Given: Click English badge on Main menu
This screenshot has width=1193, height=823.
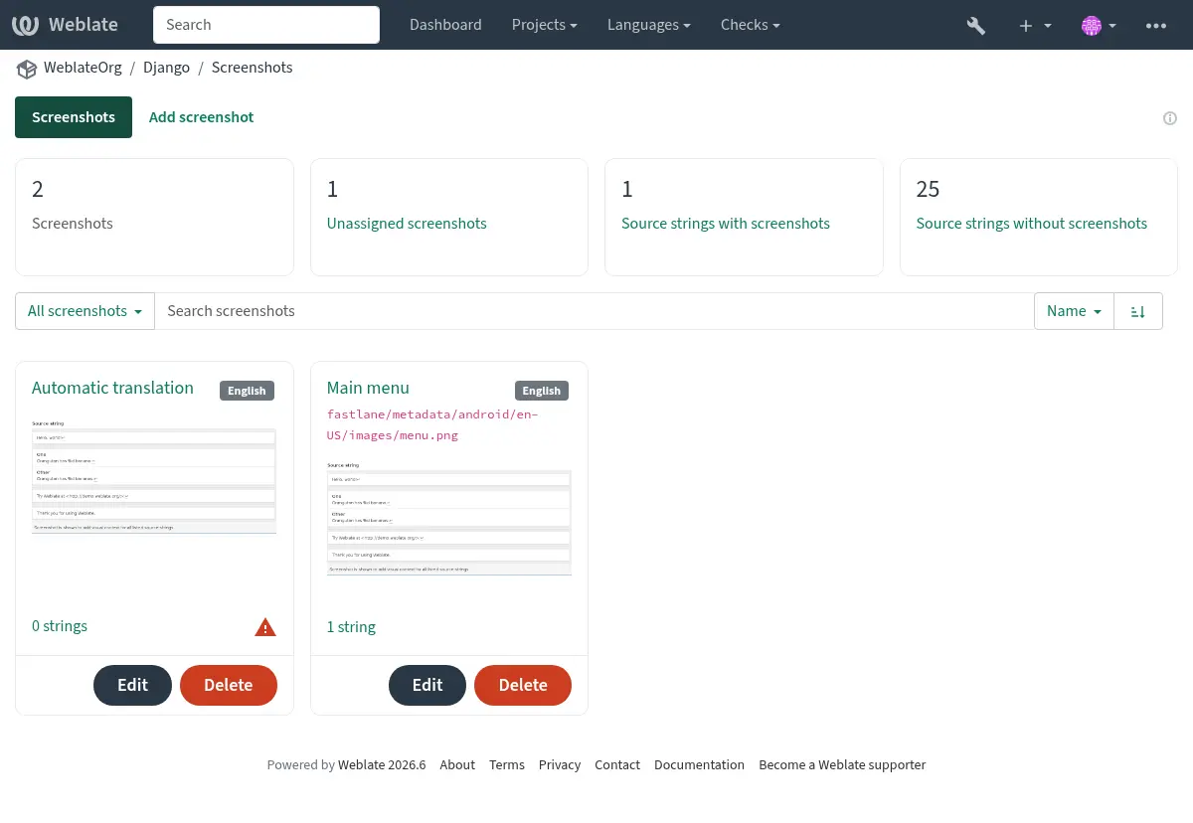Looking at the screenshot, I should tap(542, 391).
